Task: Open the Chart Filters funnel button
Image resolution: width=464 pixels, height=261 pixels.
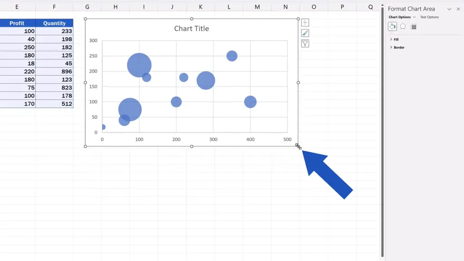Action: point(305,43)
